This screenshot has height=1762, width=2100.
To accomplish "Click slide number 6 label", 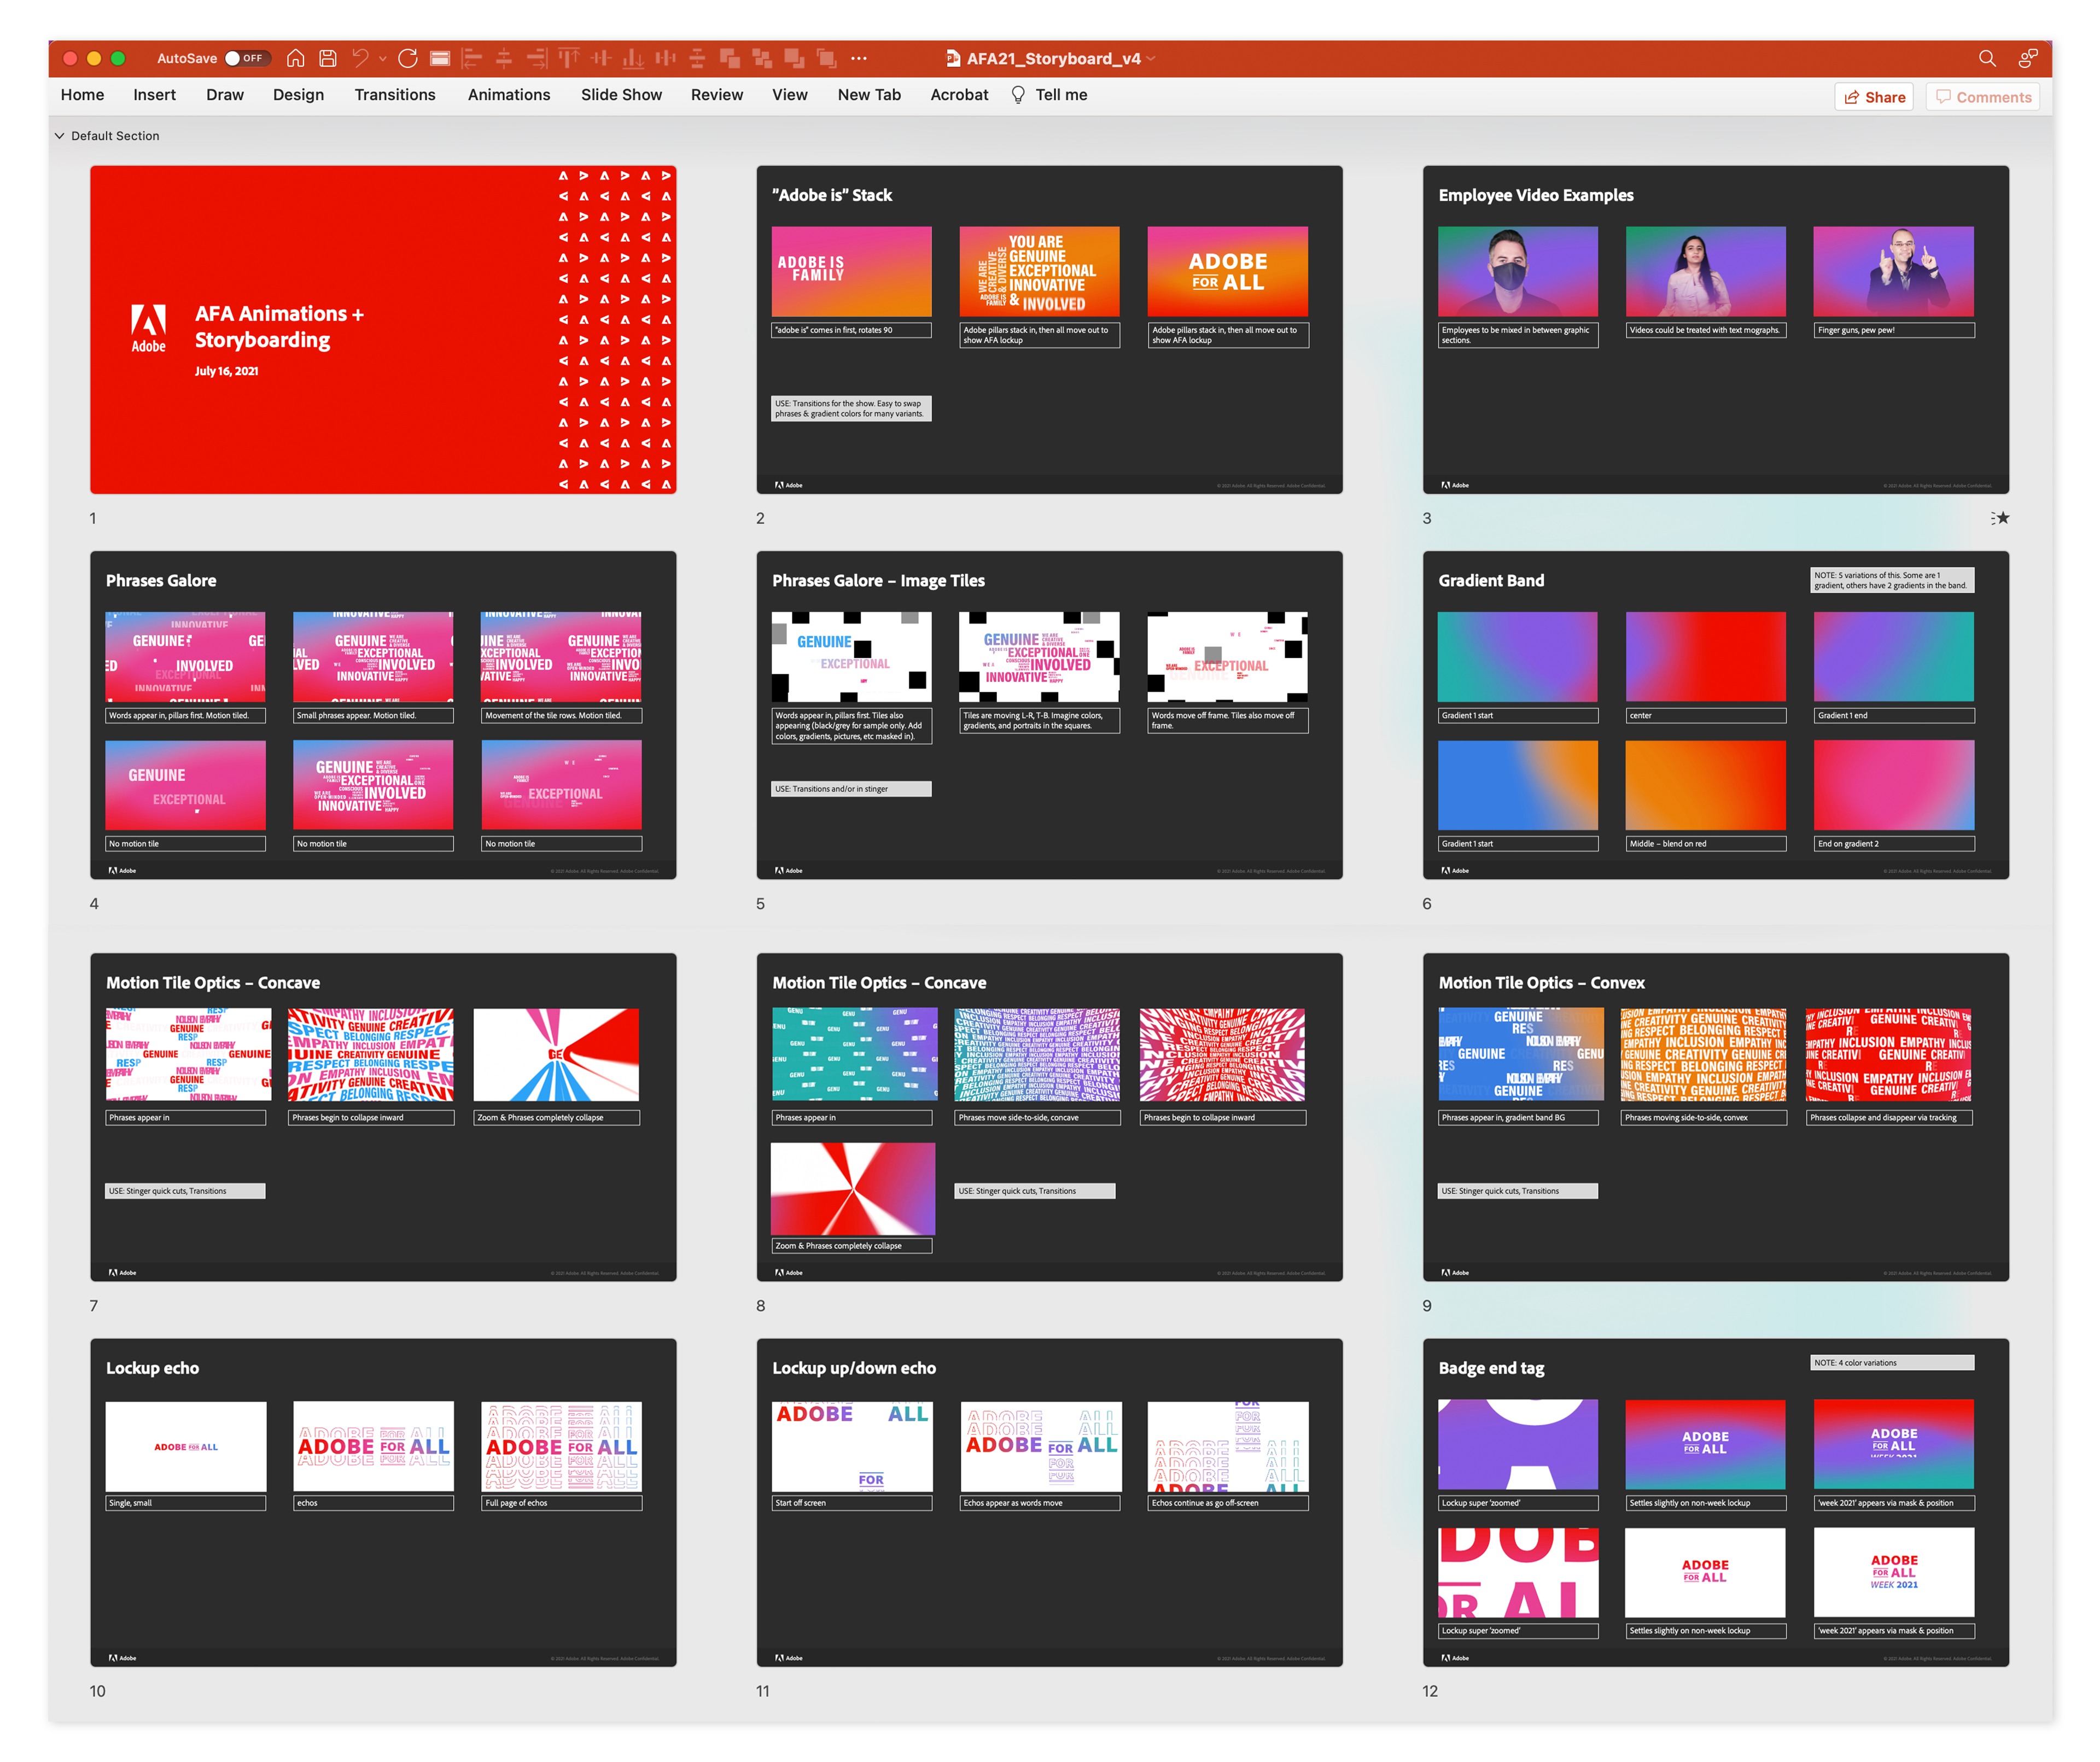I will tap(1427, 904).
